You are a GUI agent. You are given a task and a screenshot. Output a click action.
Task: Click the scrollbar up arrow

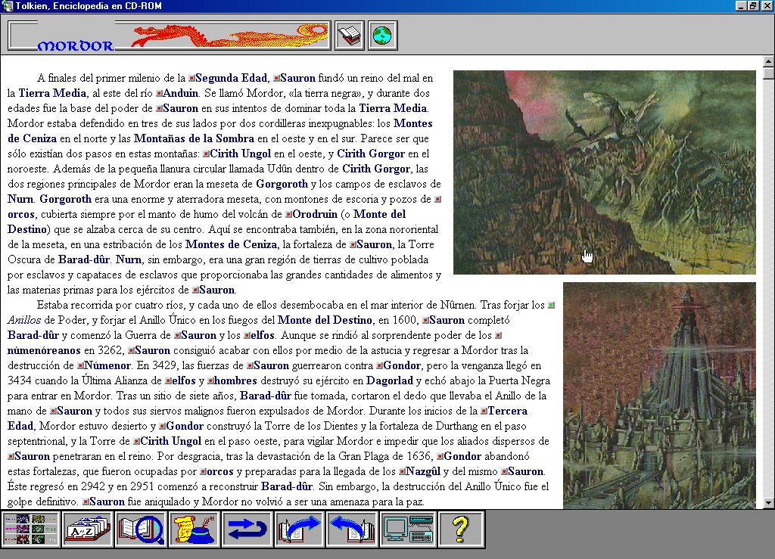769,61
